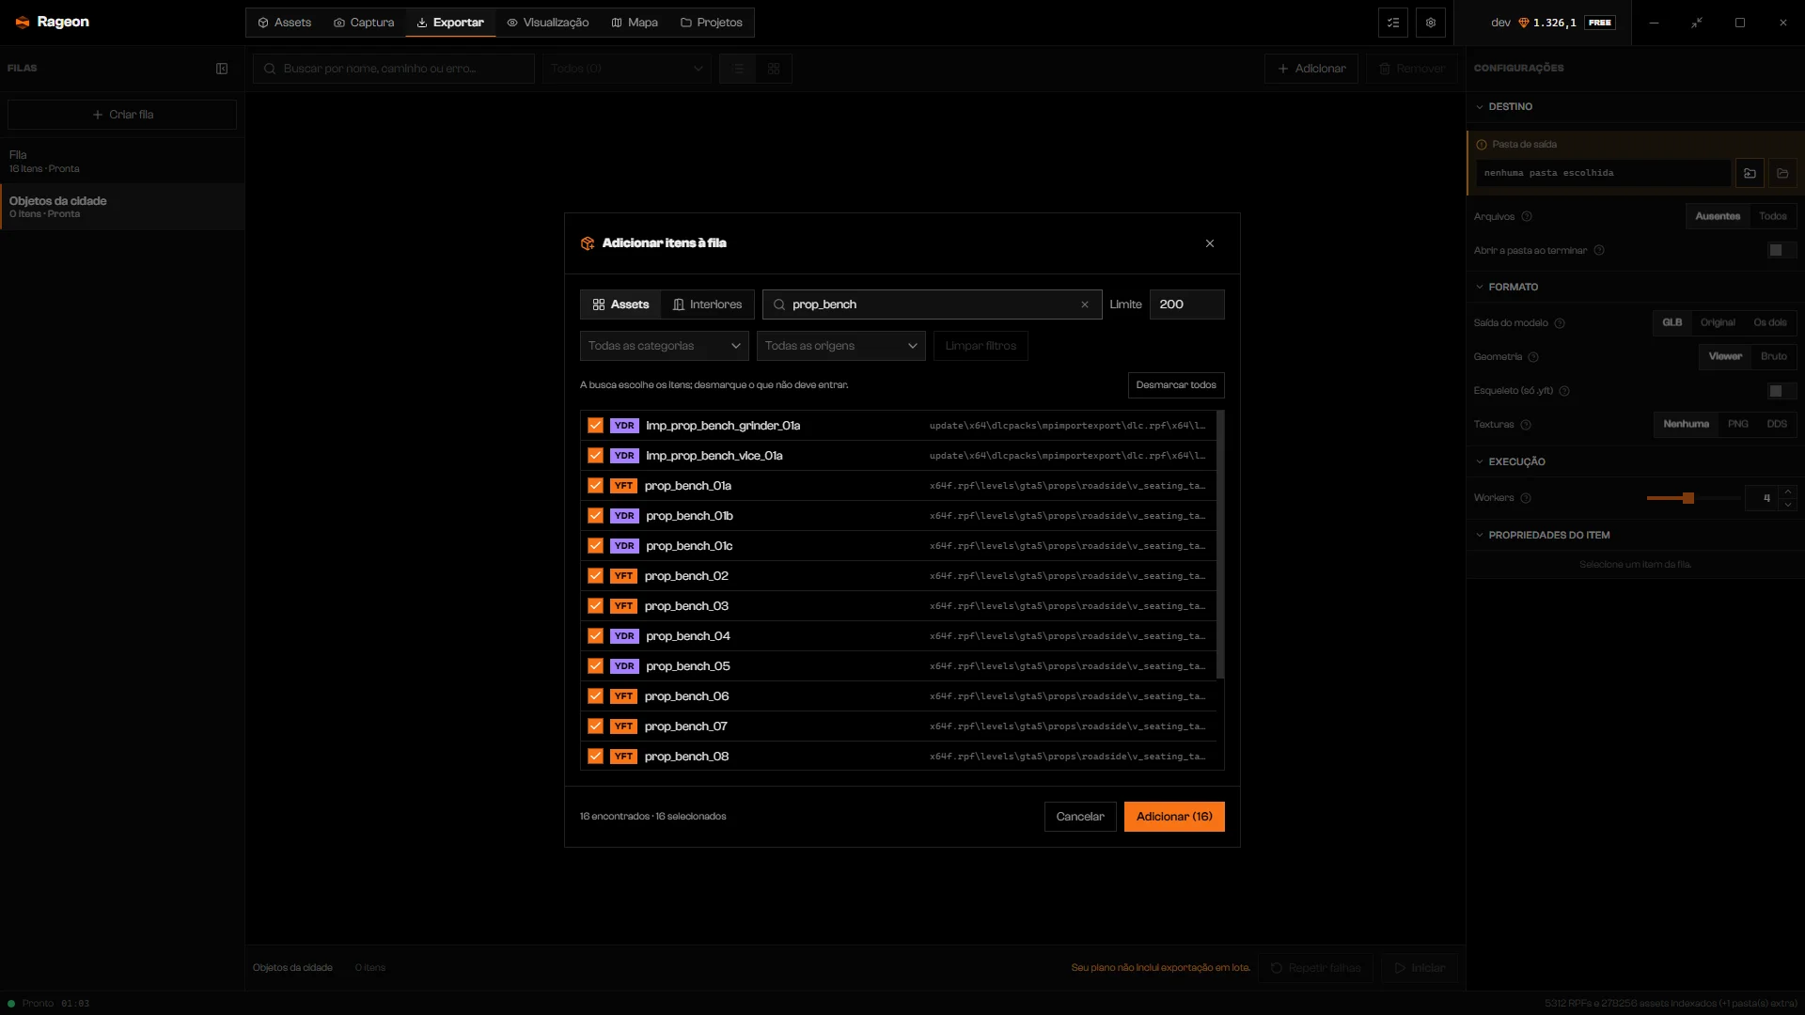Viewport: 1805px width, 1015px height.
Task: Increase the Workers value with the up arrow
Action: click(x=1788, y=492)
